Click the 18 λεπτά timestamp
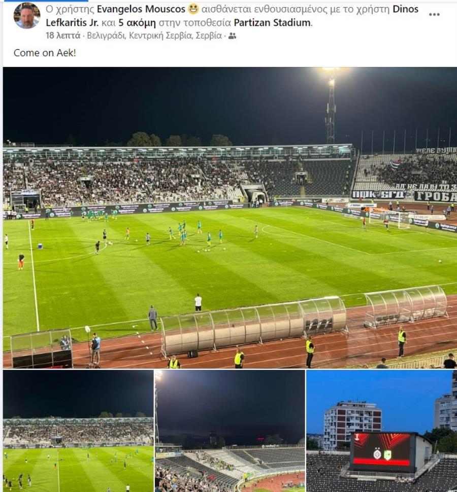 click(x=63, y=36)
